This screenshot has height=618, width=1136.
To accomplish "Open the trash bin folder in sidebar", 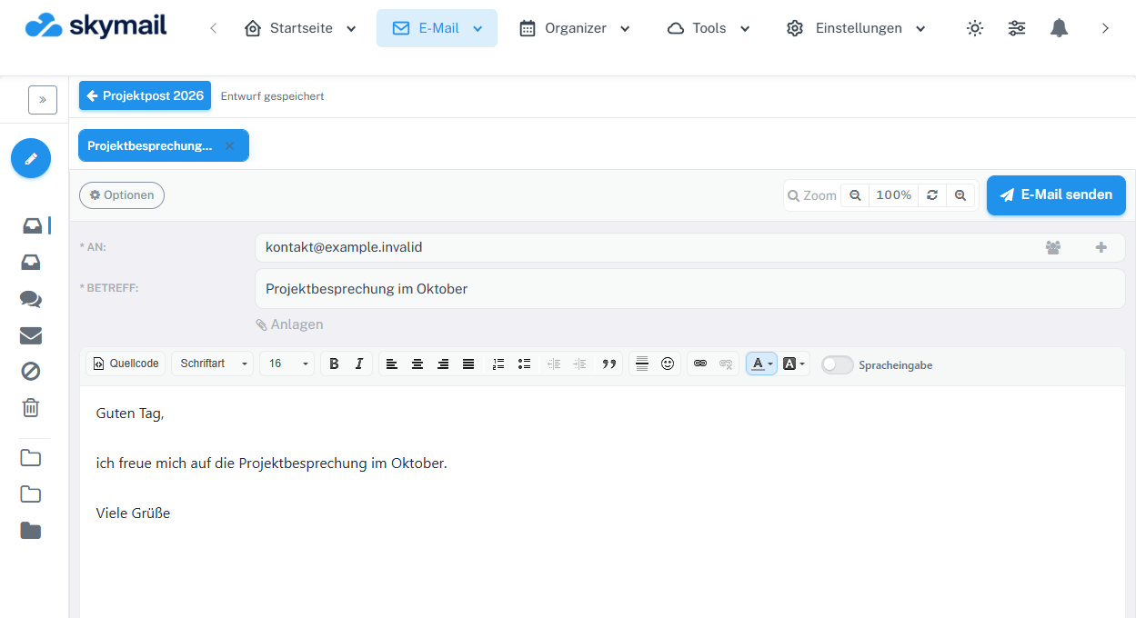I will [x=31, y=407].
